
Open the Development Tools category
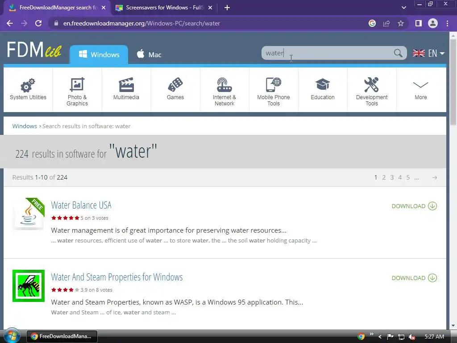pyautogui.click(x=372, y=89)
